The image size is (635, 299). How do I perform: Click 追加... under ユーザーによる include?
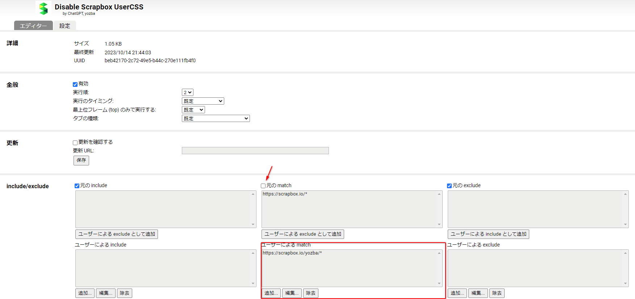pyautogui.click(x=85, y=293)
